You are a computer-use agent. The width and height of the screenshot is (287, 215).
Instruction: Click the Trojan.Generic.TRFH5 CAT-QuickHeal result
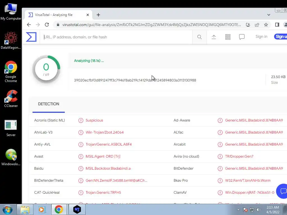coord(103,193)
